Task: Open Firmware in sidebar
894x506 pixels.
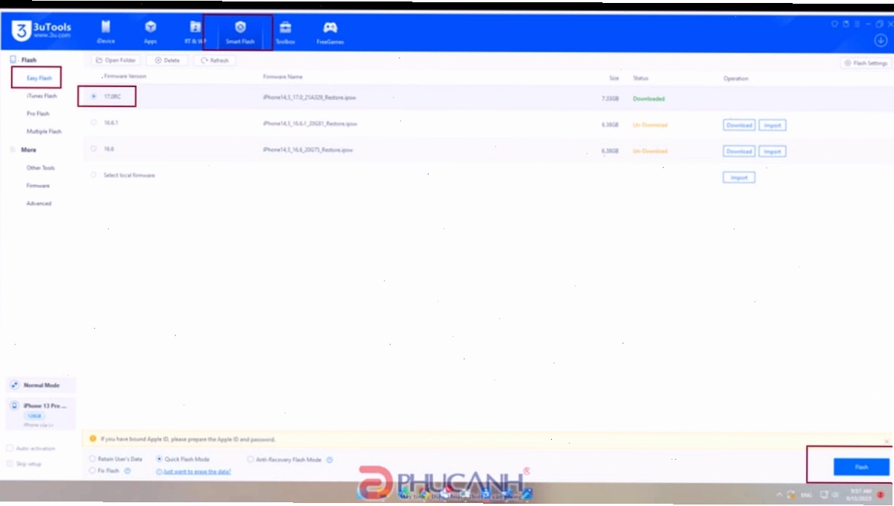Action: tap(37, 186)
